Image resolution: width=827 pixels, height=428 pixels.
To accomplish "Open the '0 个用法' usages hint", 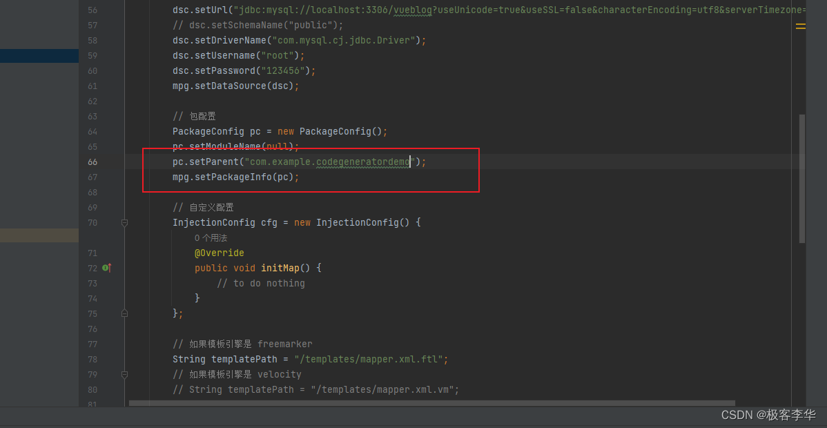I will pos(211,238).
